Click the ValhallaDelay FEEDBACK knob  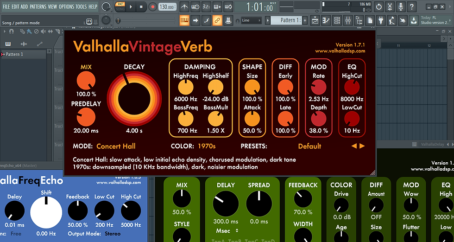[303, 198]
